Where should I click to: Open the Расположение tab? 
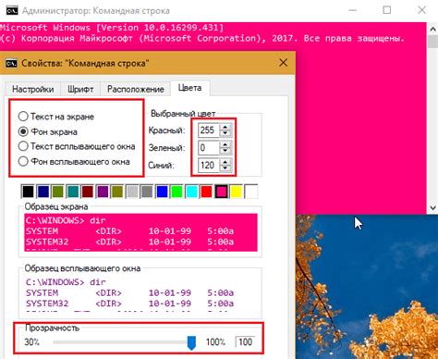[136, 89]
